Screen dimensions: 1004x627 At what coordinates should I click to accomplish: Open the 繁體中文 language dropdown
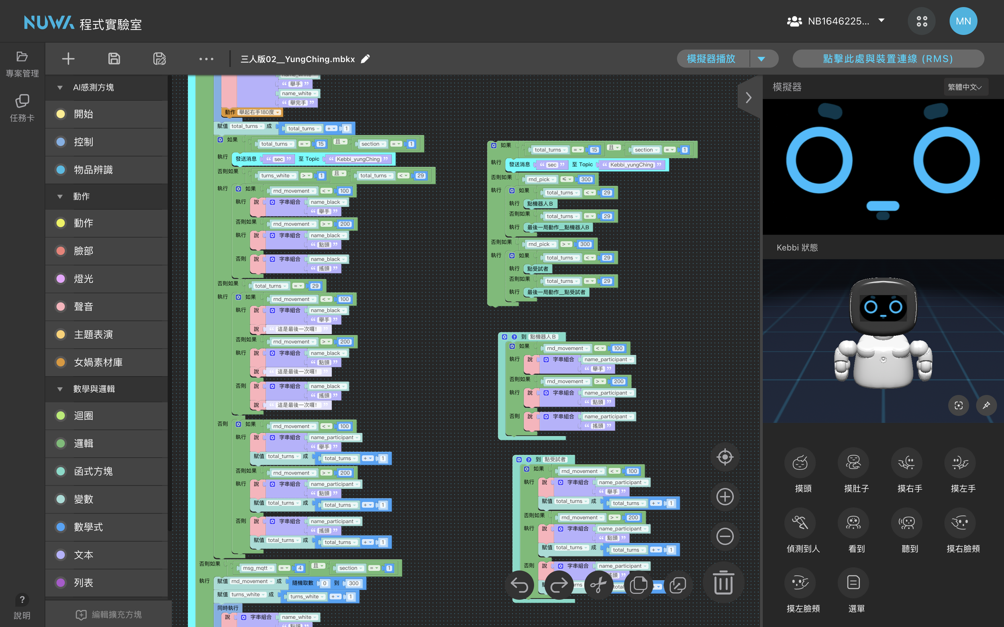coord(965,87)
